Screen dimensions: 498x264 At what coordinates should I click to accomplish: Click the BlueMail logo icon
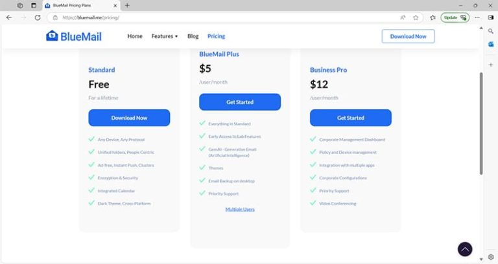click(53, 36)
